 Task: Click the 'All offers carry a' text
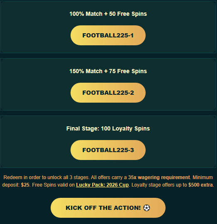coord(109,177)
